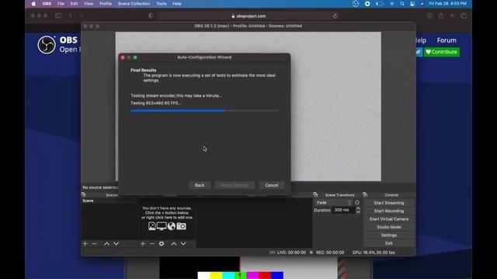497x279 pixels.
Task: Click the Safari reload button
Action: click(x=335, y=16)
